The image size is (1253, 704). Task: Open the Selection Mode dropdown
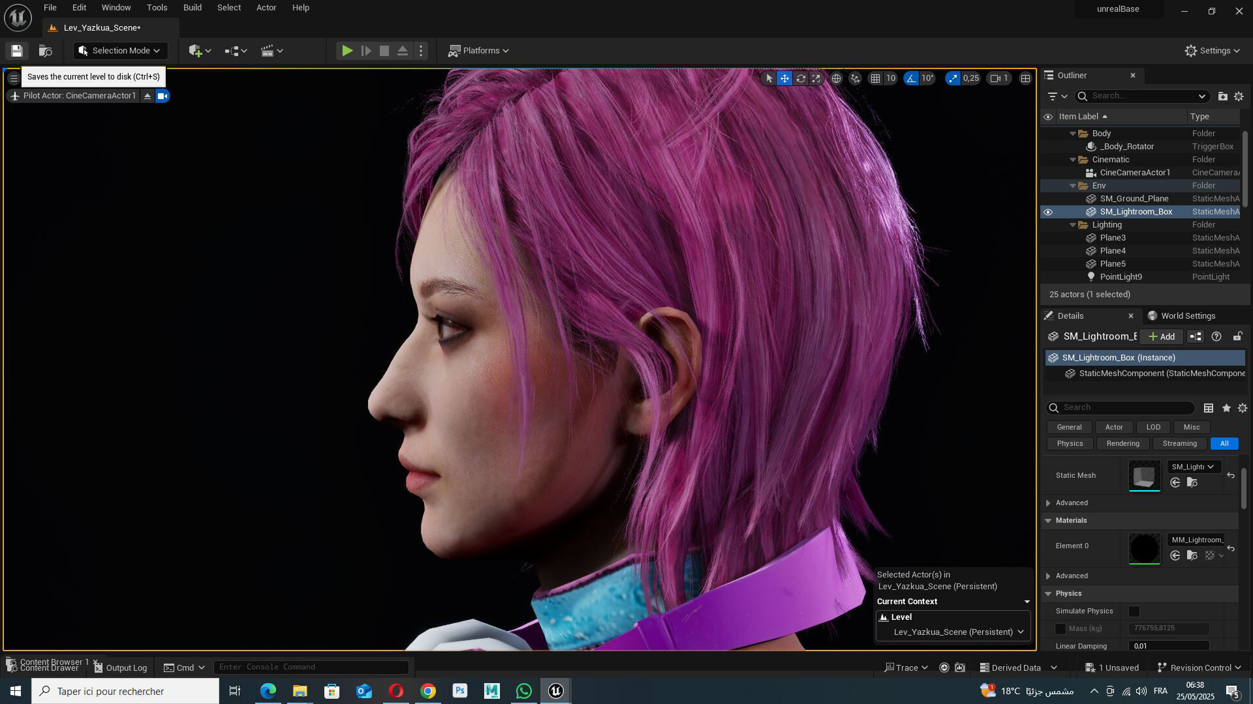pyautogui.click(x=120, y=51)
